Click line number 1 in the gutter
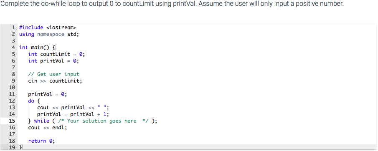 [x=13, y=27]
